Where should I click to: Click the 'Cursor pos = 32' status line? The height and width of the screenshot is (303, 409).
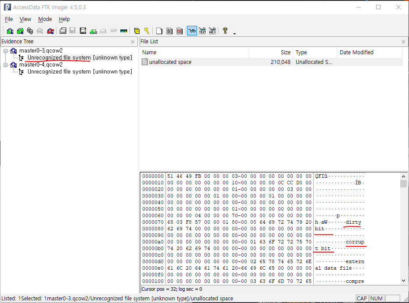coord(172,289)
